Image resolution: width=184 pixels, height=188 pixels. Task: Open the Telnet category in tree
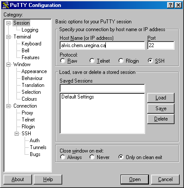(x=28, y=120)
